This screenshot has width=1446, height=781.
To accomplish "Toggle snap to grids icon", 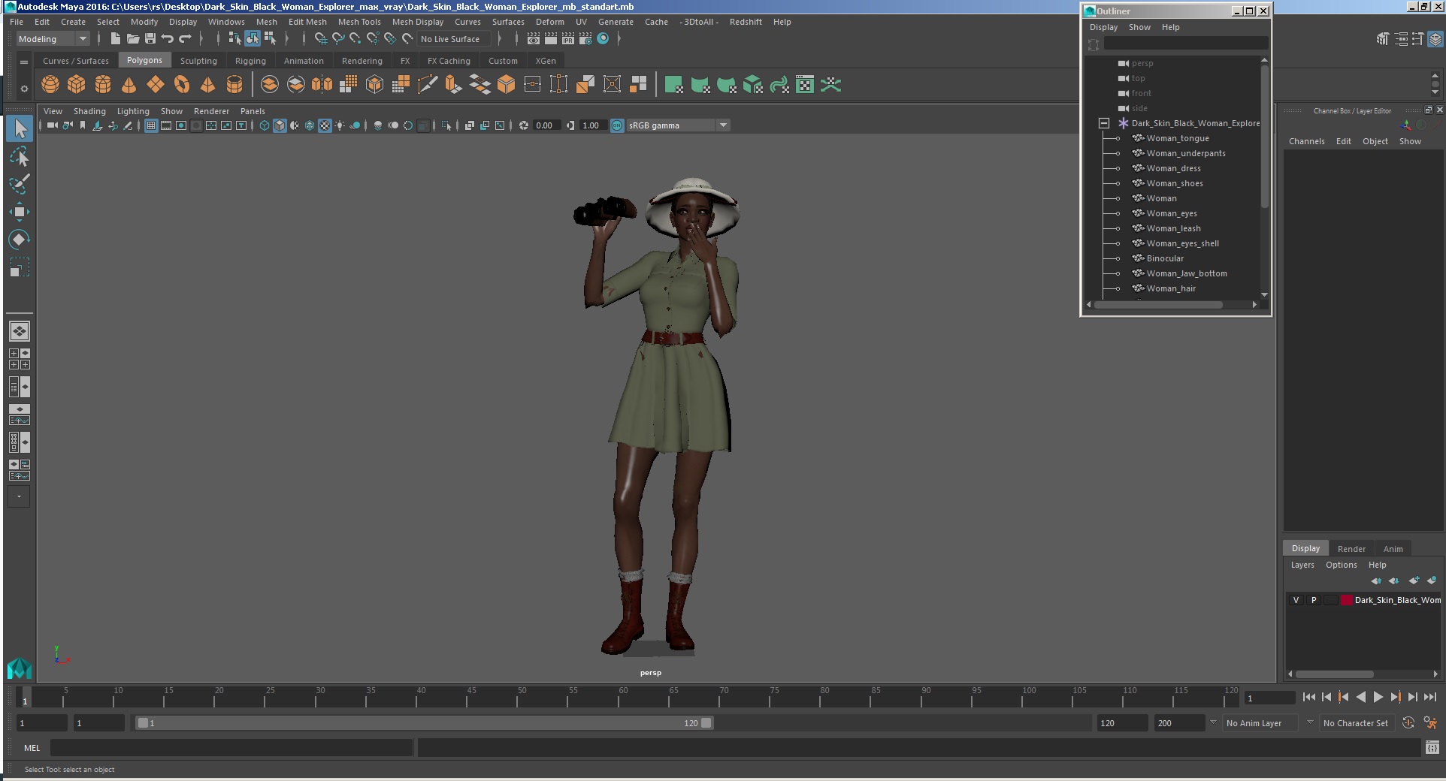I will [x=321, y=39].
